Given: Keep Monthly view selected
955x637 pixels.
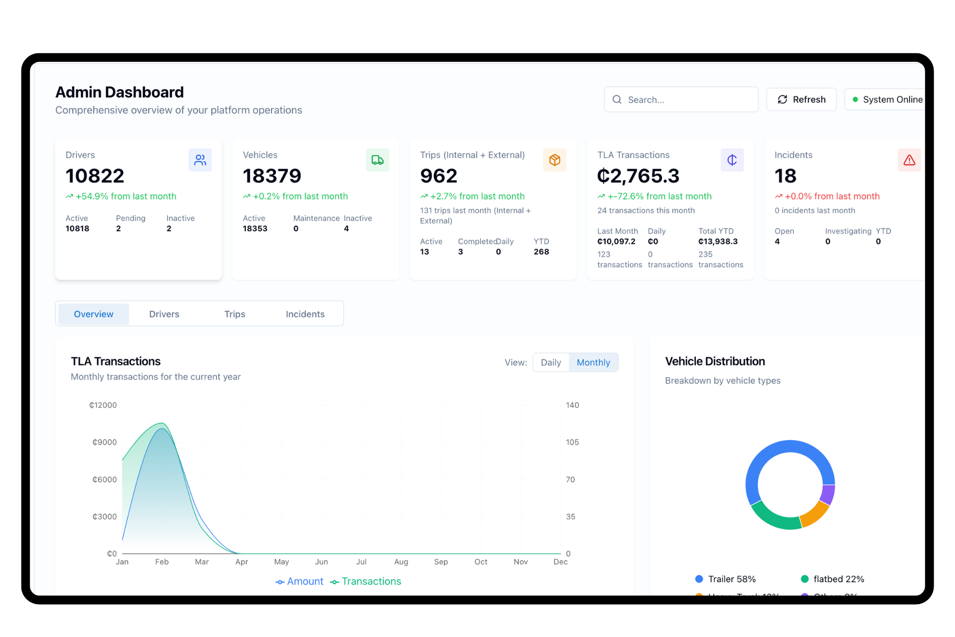Looking at the screenshot, I should tap(593, 362).
